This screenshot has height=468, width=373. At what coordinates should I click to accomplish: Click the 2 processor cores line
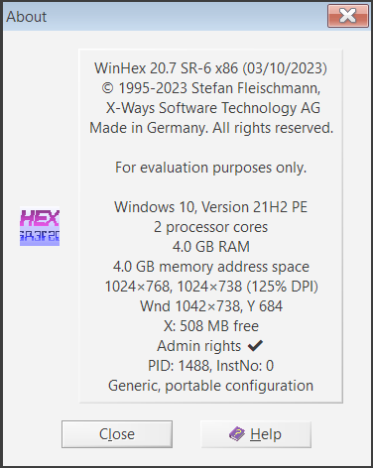[x=211, y=227]
